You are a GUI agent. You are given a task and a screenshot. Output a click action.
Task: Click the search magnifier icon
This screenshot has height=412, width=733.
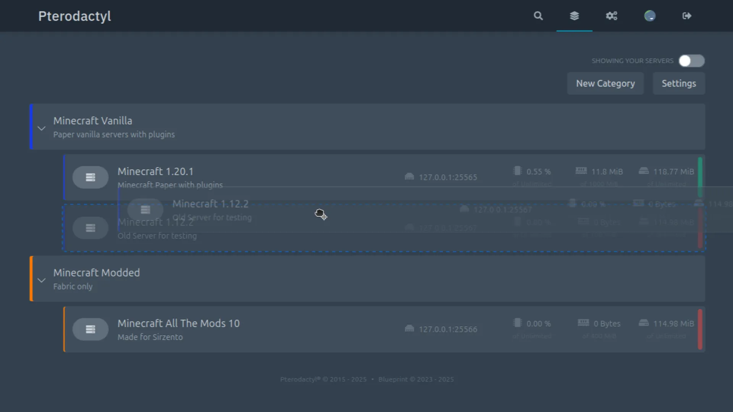[538, 16]
